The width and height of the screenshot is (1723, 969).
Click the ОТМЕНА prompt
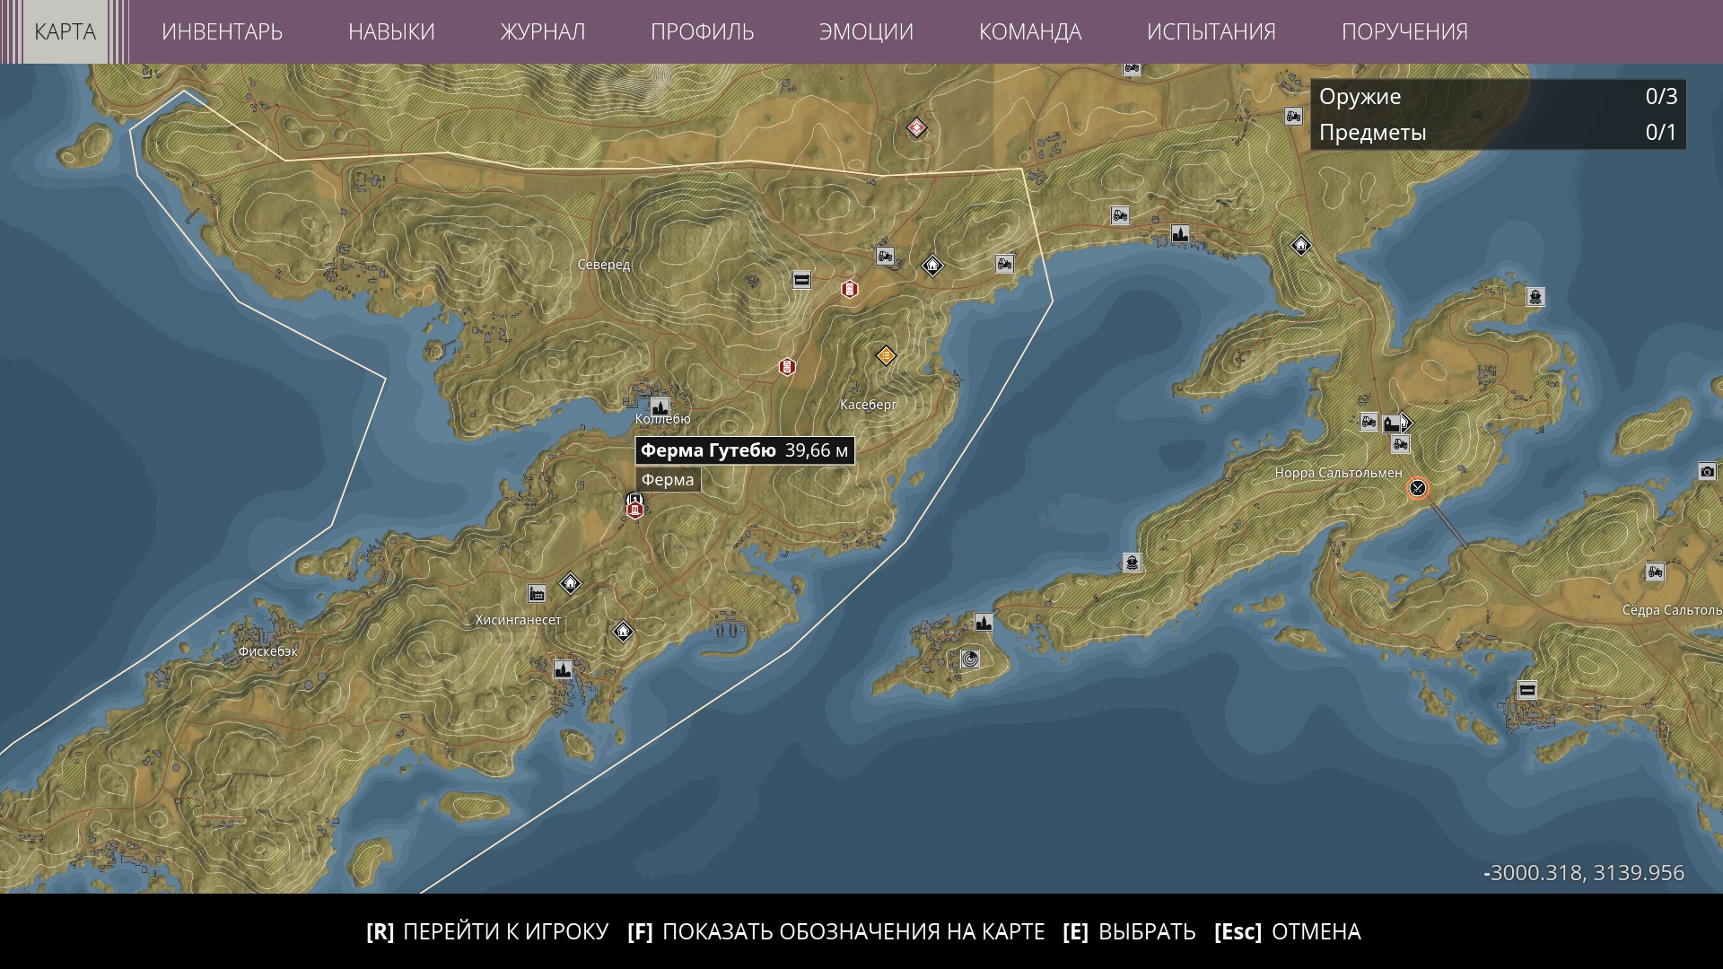(1288, 931)
